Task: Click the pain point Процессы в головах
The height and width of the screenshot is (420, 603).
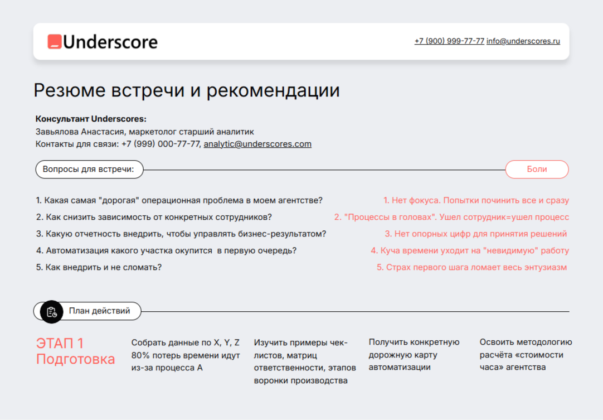Action: (x=451, y=217)
